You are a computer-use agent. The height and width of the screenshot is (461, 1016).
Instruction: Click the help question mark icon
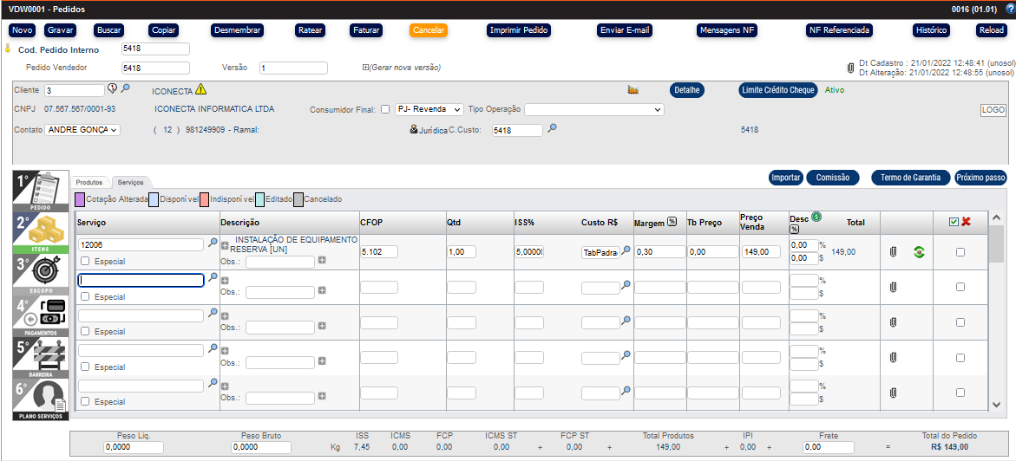tap(1009, 9)
